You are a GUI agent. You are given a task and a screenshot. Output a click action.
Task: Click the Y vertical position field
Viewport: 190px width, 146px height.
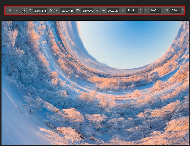(x=66, y=11)
